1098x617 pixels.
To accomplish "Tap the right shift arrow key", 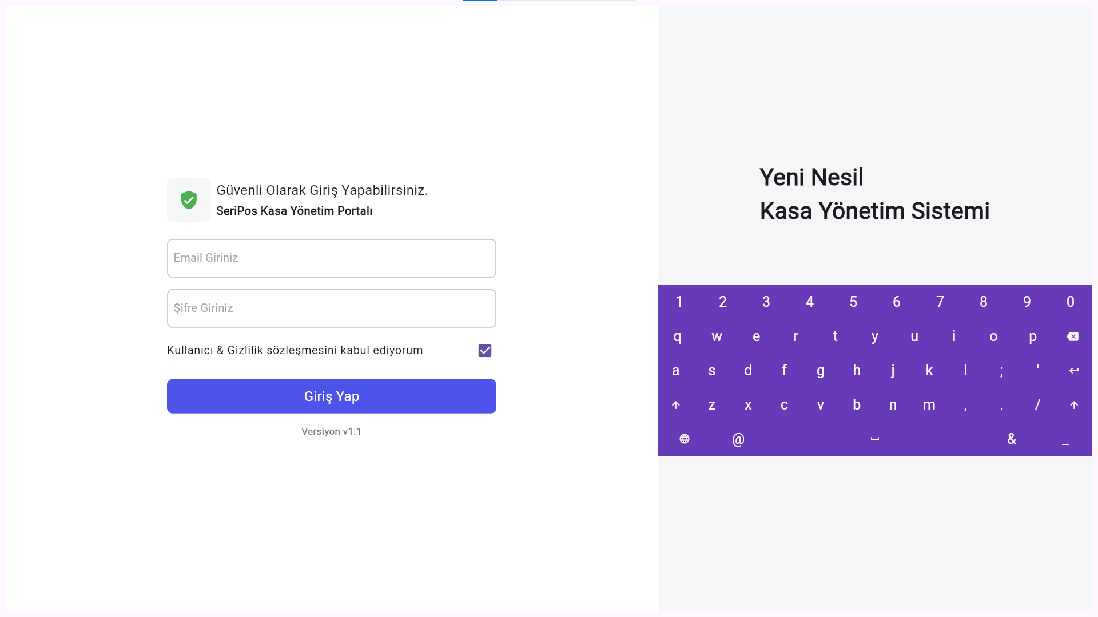I will point(1074,405).
